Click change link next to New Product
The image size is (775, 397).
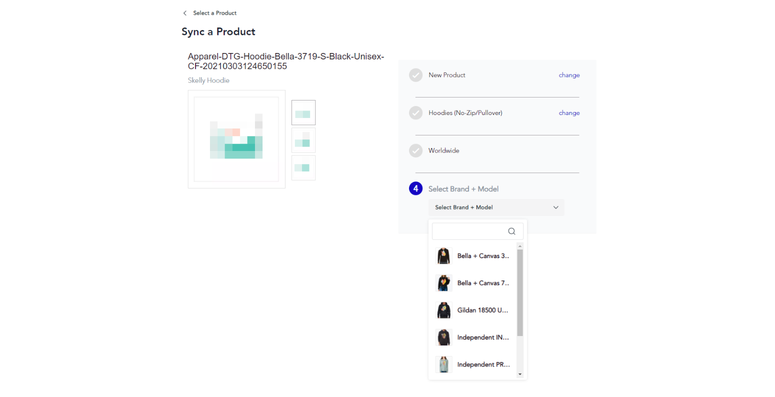[569, 75]
